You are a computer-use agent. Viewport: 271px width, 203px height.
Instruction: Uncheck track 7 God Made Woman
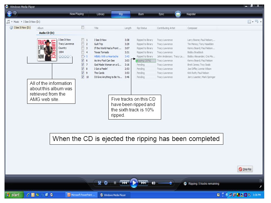83,65
